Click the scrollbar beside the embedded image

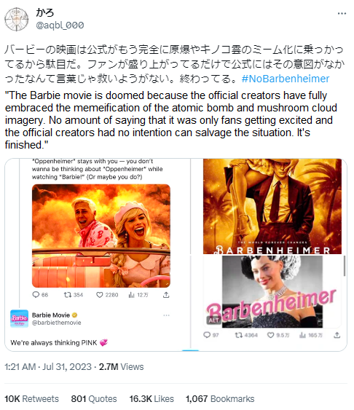345,265
